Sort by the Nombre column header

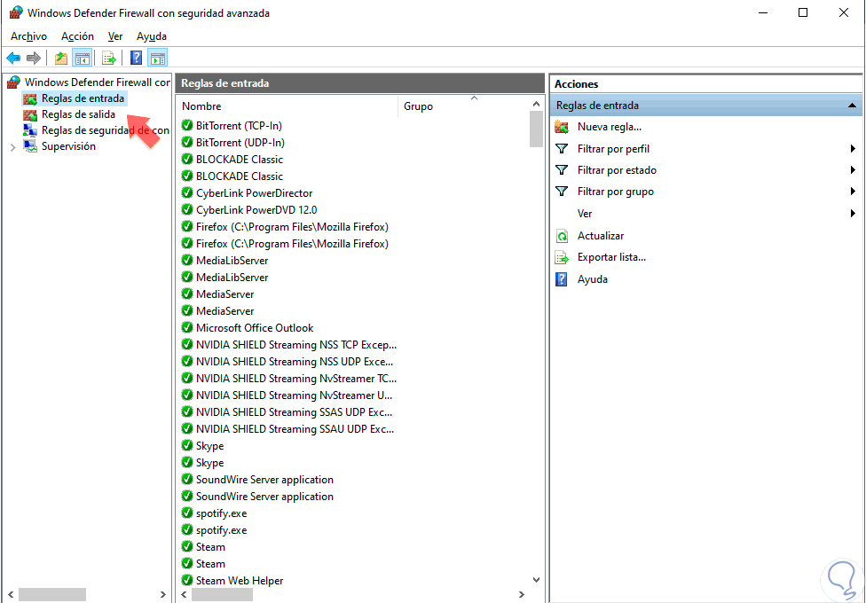287,106
